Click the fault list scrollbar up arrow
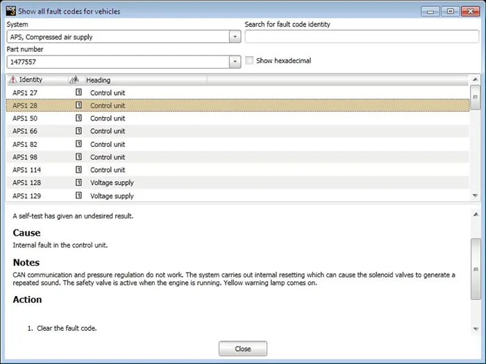This screenshot has width=486, height=364. click(475, 80)
